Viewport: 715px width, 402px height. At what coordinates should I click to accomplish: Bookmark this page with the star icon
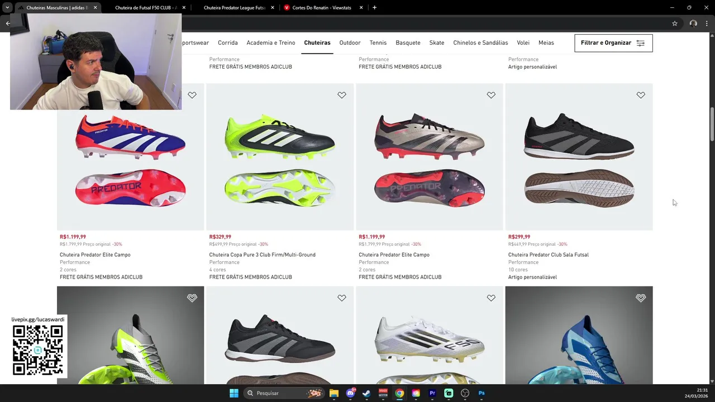[x=675, y=23]
